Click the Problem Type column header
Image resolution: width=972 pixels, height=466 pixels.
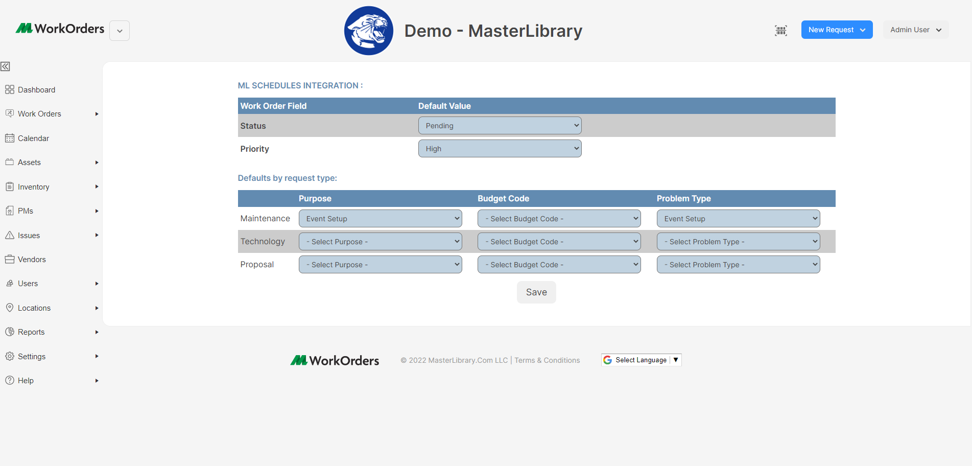pyautogui.click(x=683, y=199)
